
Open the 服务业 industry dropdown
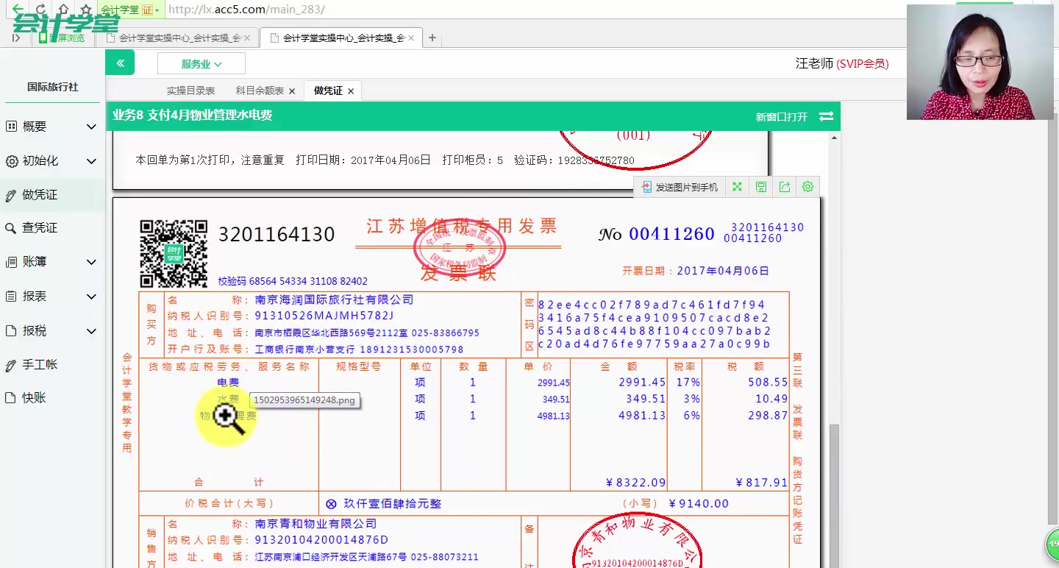point(202,64)
